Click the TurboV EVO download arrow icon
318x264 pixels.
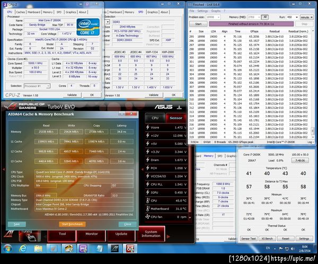click(x=179, y=107)
